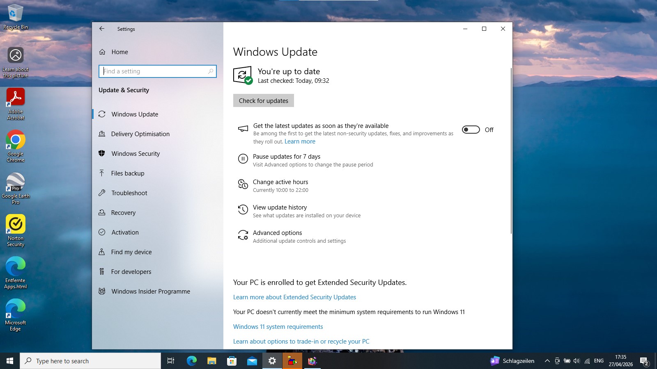
Task: Open View update history
Action: tap(280, 207)
